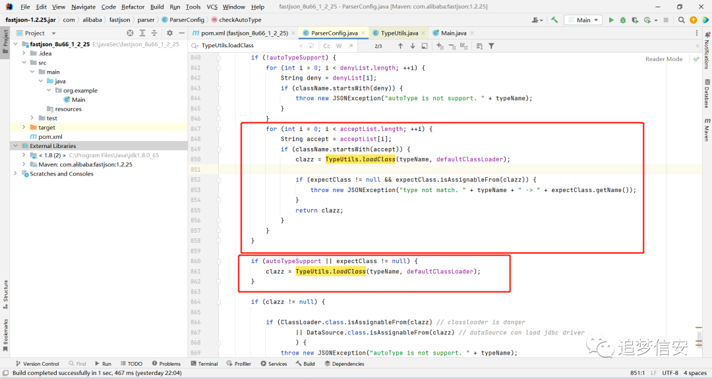Jump to previous search occurrence arrow
This screenshot has height=379, width=712.
coord(400,46)
